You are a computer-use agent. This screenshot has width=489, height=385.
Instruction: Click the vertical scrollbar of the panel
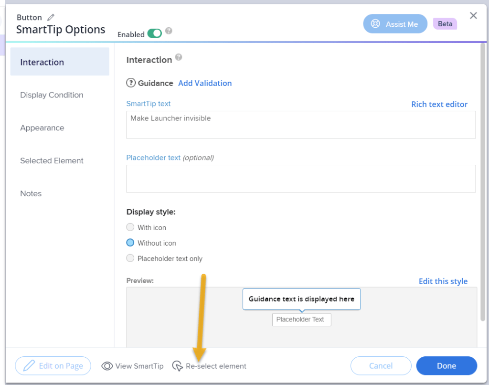(482, 182)
